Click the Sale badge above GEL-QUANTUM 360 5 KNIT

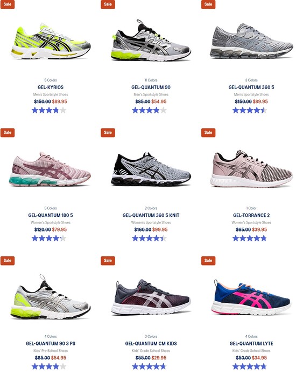click(x=108, y=132)
